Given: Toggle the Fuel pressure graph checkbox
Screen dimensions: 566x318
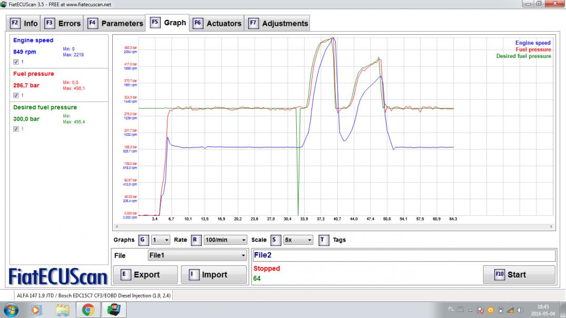Looking at the screenshot, I should point(16,95).
